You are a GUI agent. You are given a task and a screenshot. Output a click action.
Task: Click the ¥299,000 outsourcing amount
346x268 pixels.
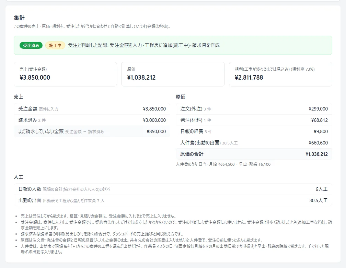(318, 109)
